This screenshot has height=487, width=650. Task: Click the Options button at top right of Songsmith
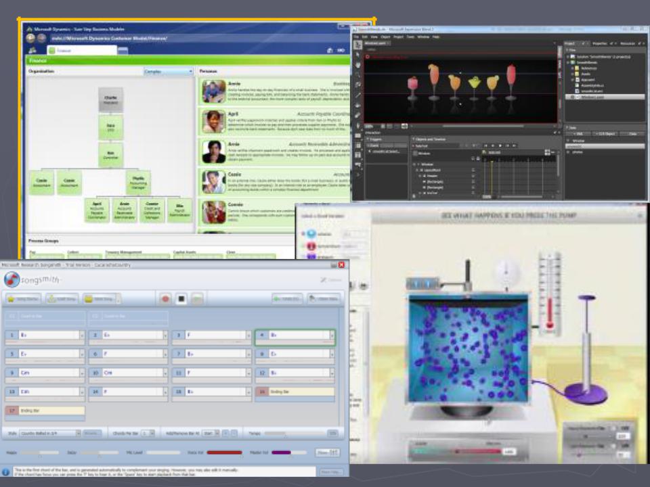coord(331,280)
